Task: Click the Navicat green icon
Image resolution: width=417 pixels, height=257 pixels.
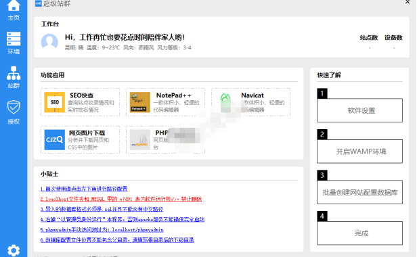Action: [225, 102]
